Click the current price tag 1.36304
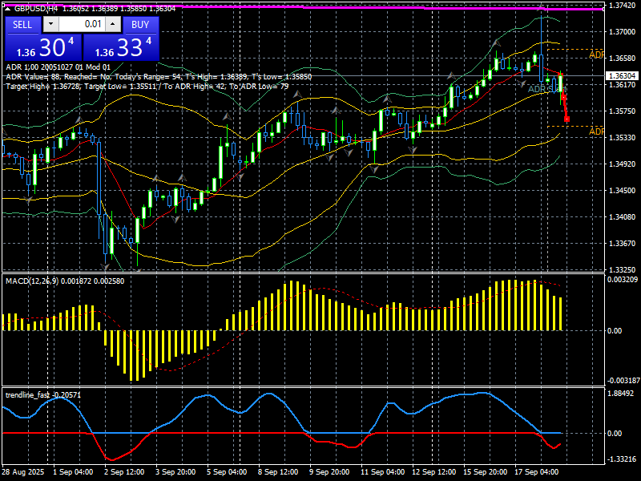The image size is (641, 481). click(x=622, y=76)
